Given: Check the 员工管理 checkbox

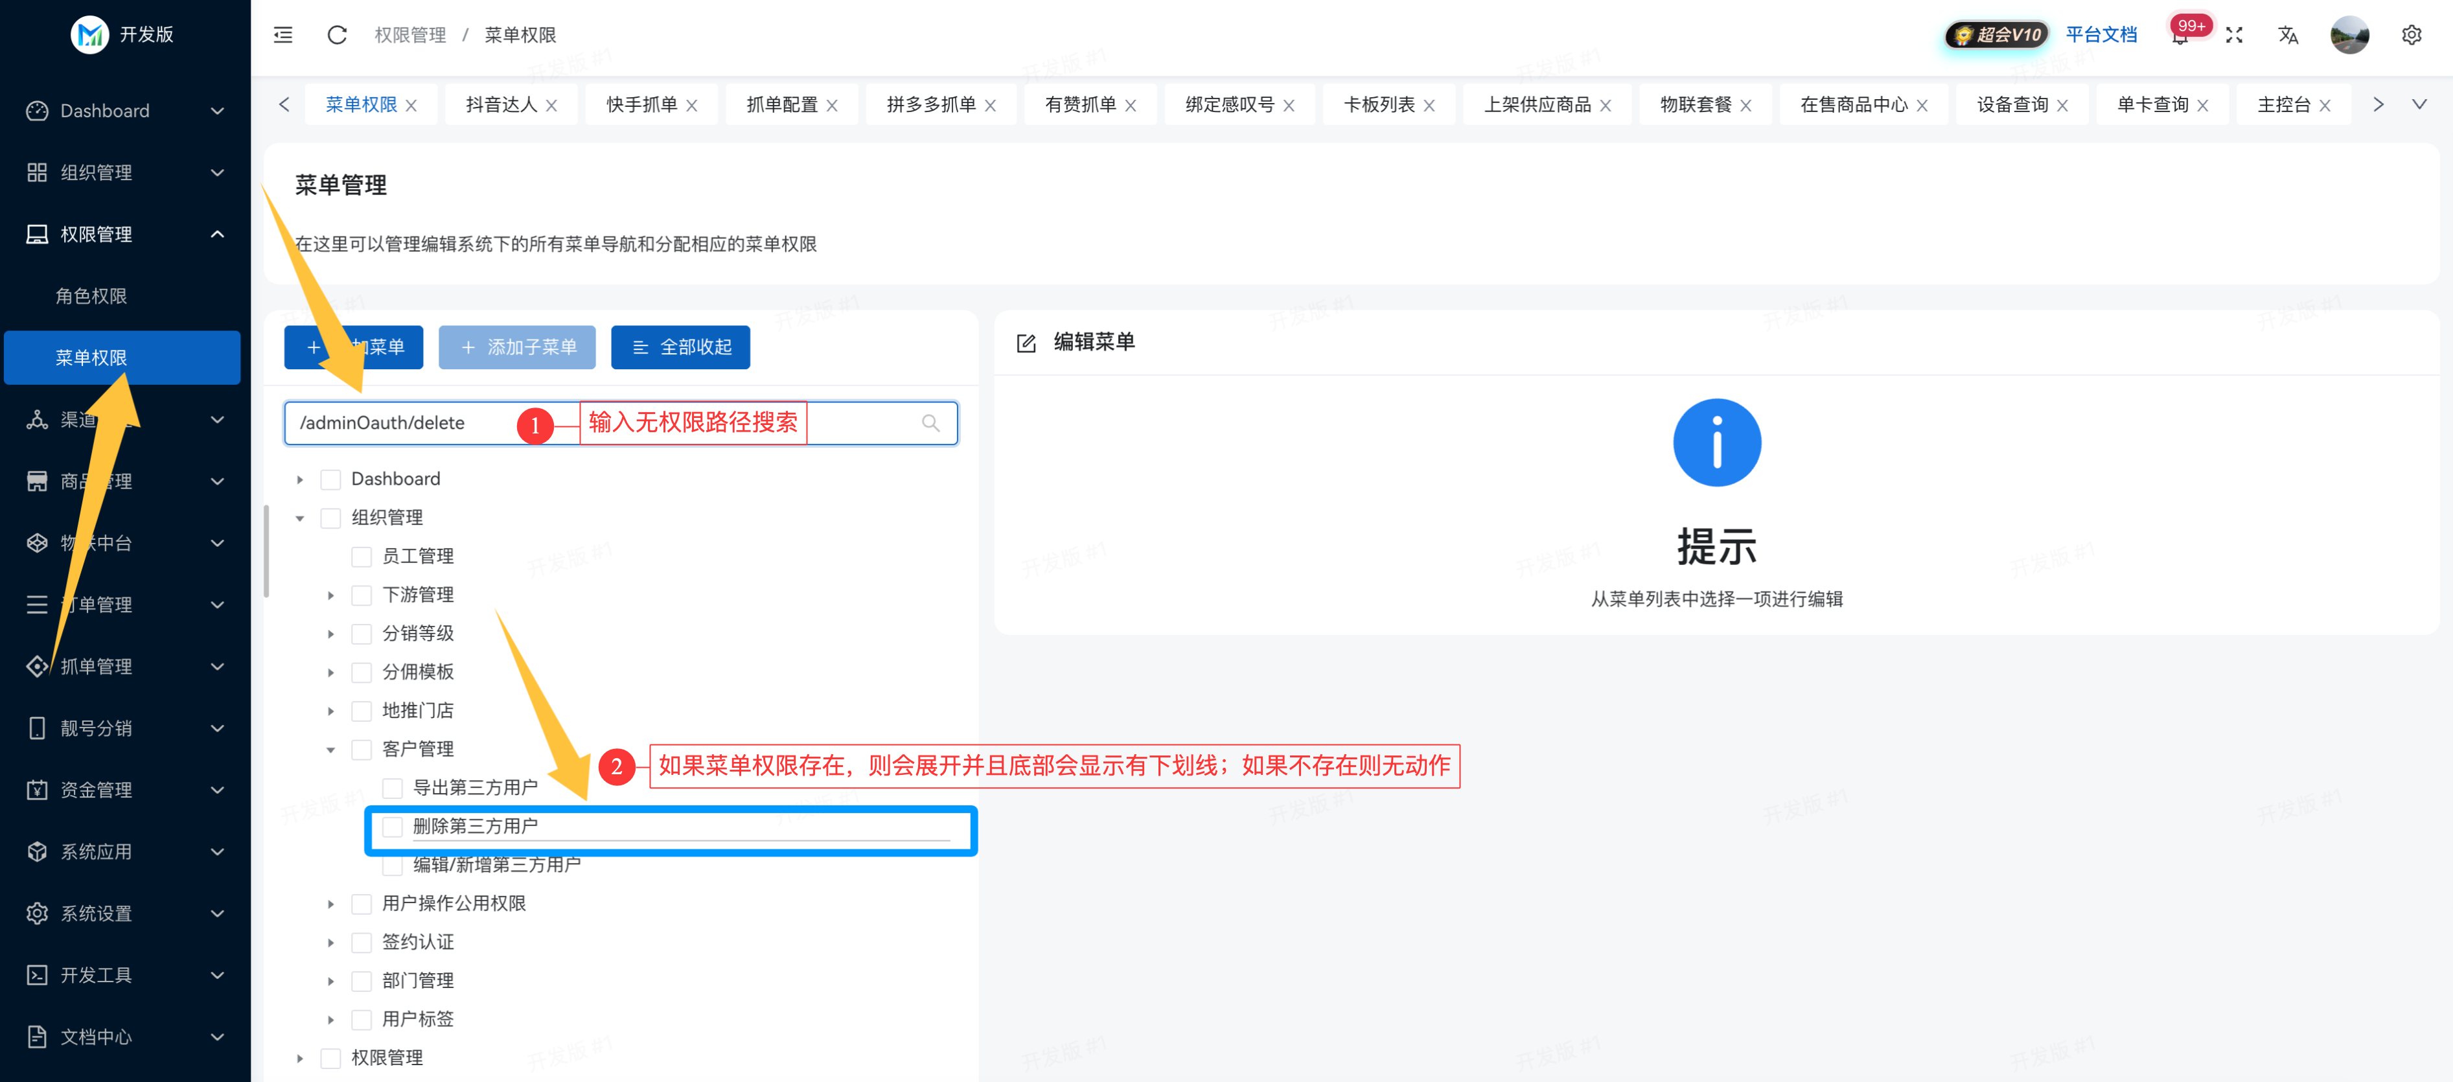Looking at the screenshot, I should pos(361,555).
